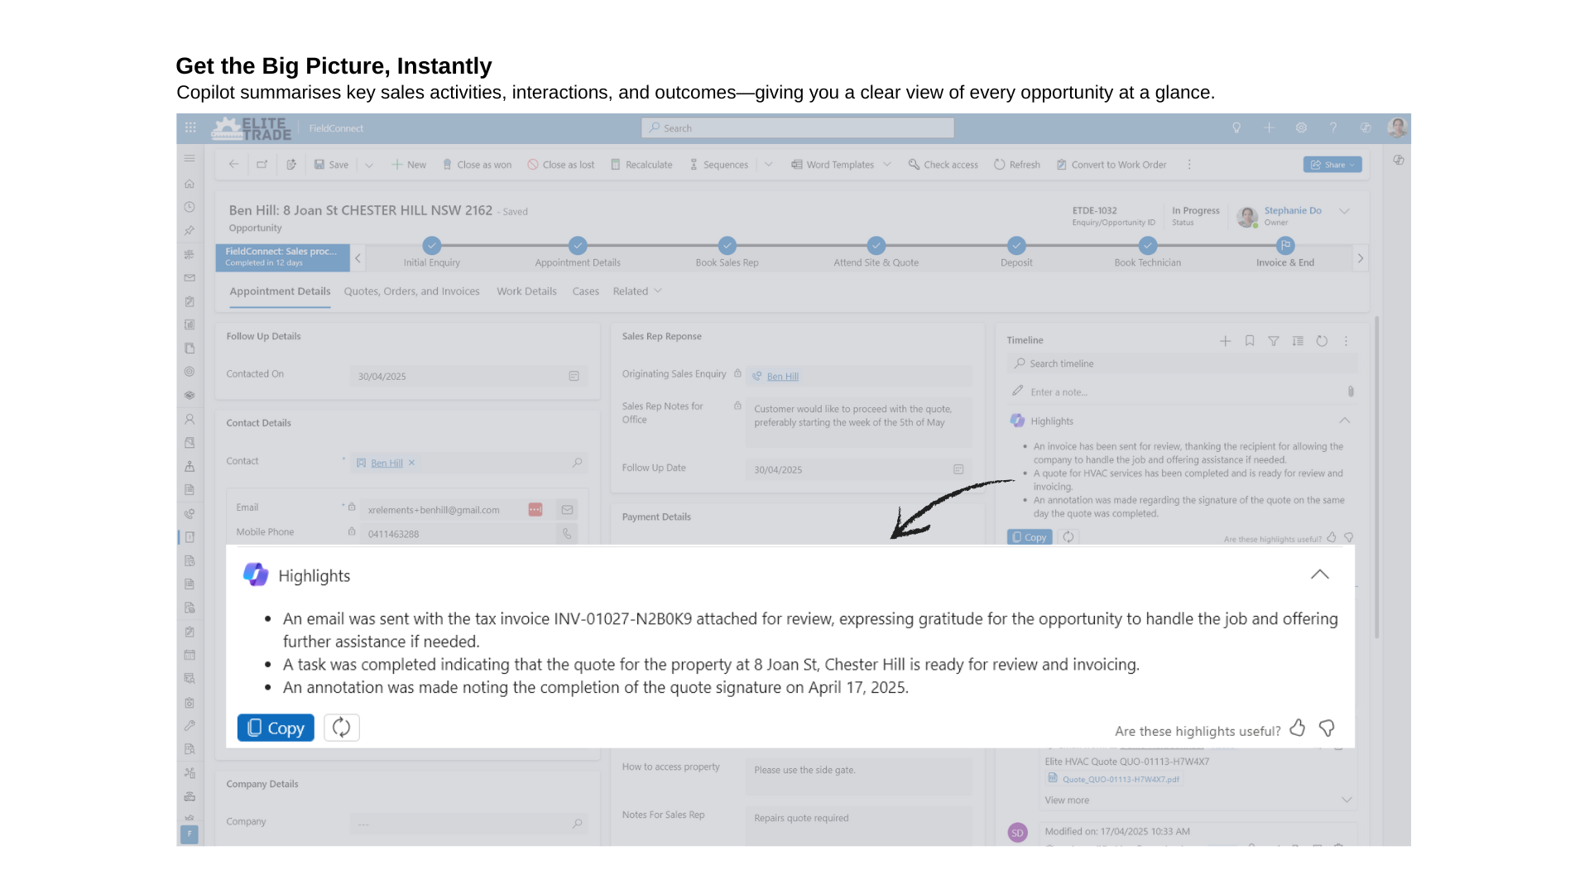Open the Contacted On date picker
The image size is (1589, 894).
(574, 376)
